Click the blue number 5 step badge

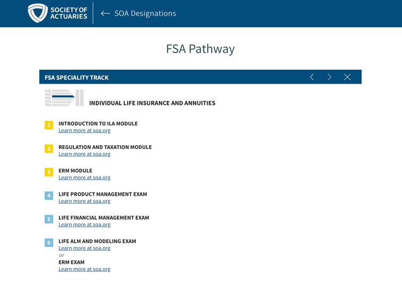(49, 219)
